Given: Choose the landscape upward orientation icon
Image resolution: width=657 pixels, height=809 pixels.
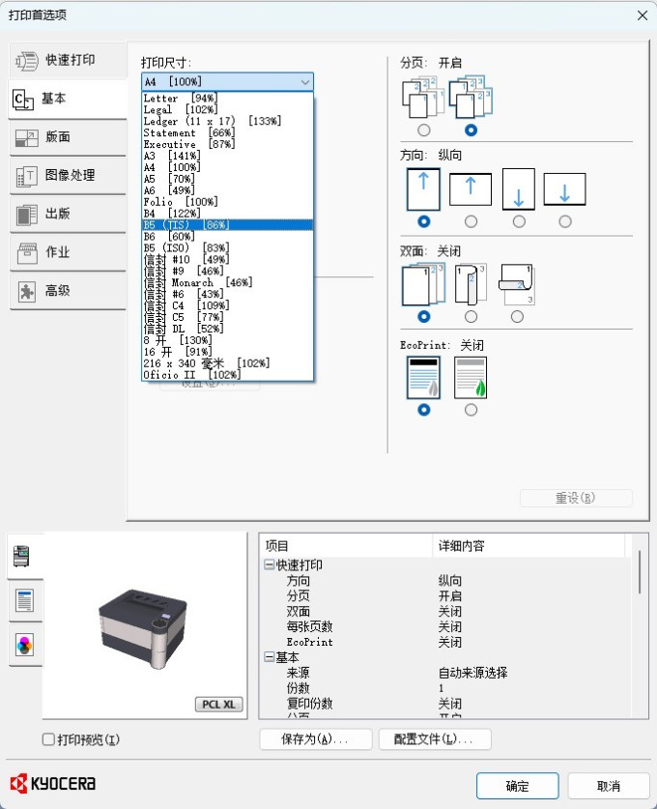Looking at the screenshot, I should coord(471,189).
